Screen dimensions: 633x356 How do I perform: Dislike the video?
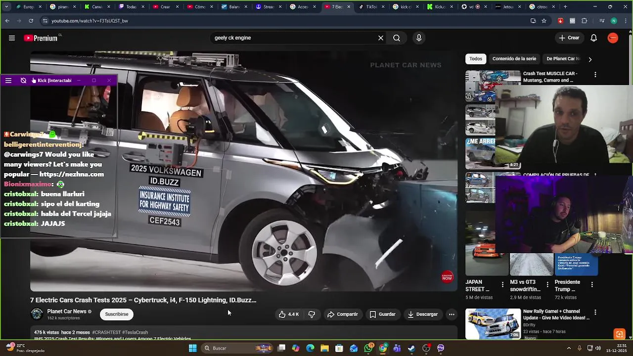tap(312, 314)
